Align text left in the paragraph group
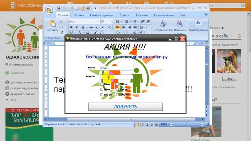Screen dimensions: 251x141 pos(118,27)
